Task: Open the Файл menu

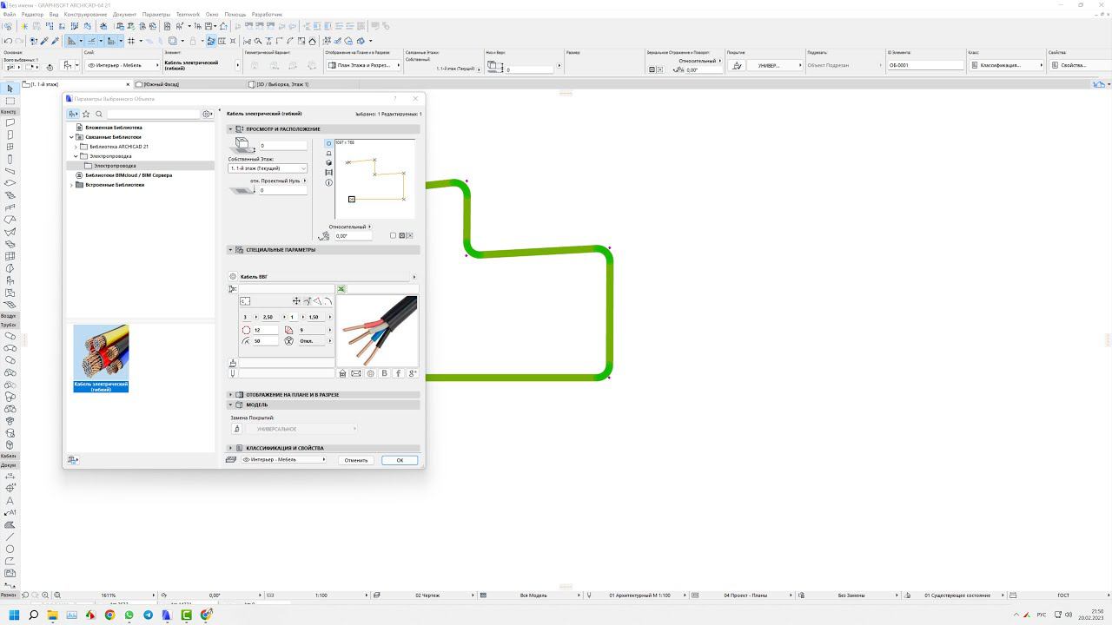Action: (9, 15)
